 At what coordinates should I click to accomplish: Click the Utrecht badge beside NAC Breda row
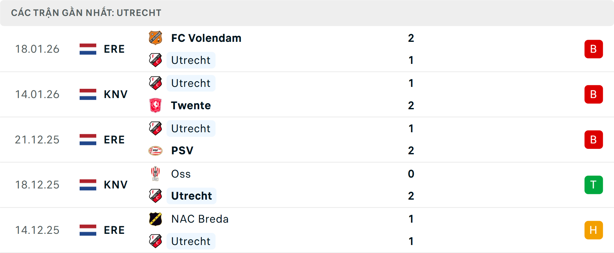[x=156, y=241]
